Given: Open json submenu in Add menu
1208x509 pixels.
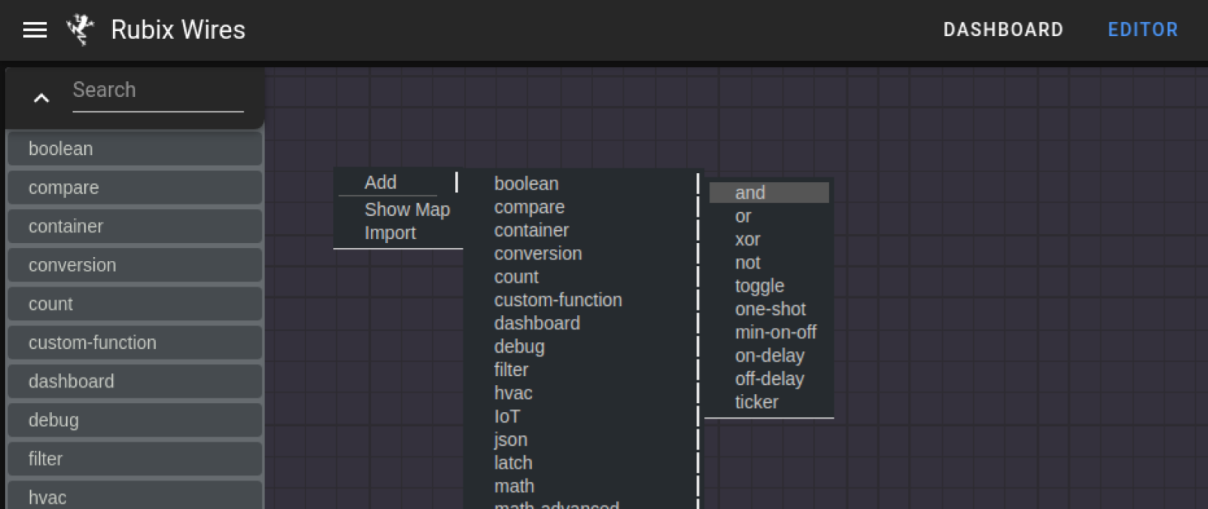Looking at the screenshot, I should [584, 441].
